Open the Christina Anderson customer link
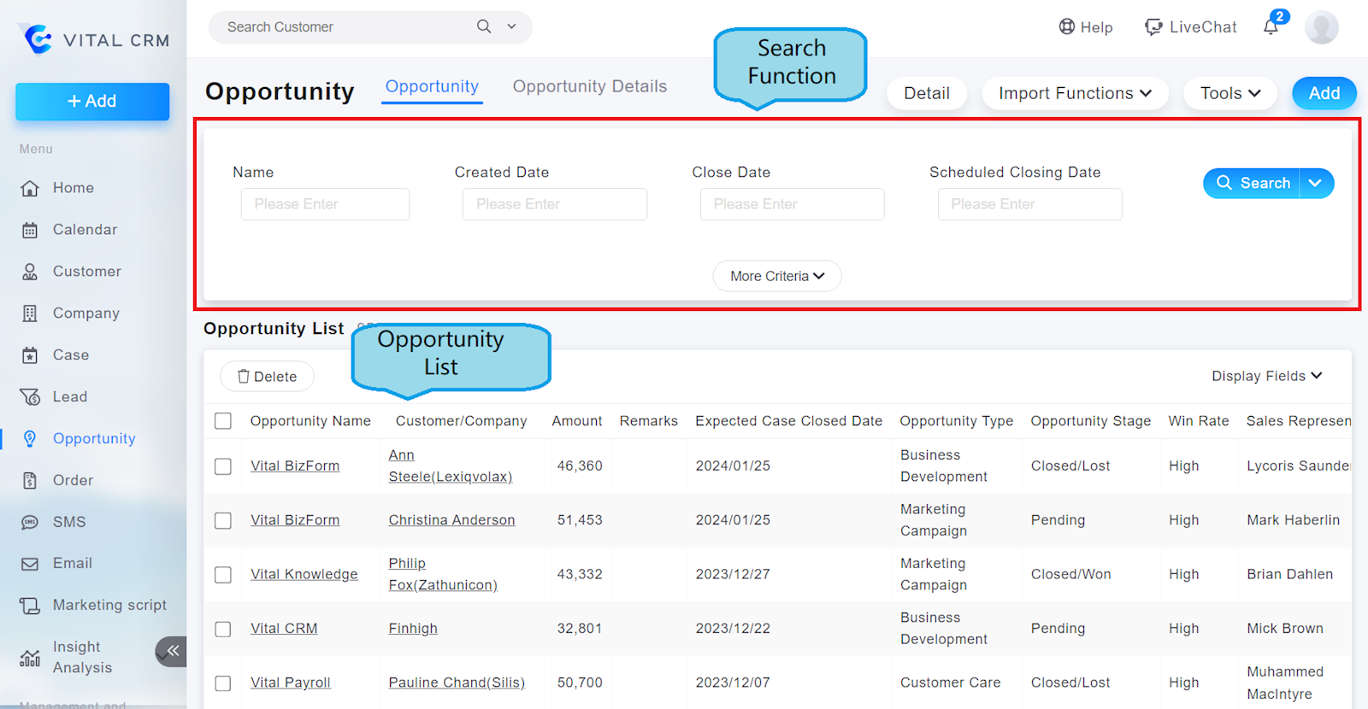This screenshot has width=1368, height=709. click(451, 520)
